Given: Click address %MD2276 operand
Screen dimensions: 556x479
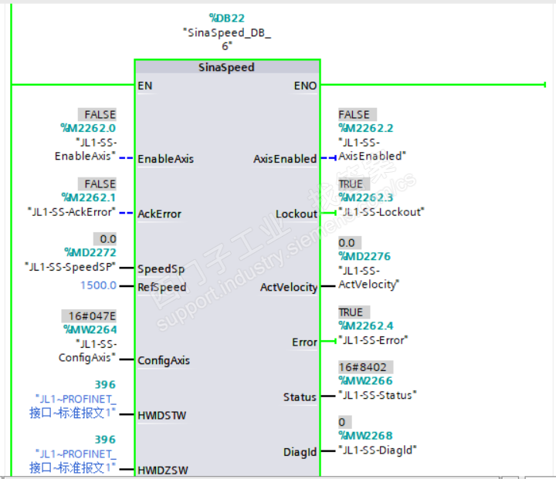Looking at the screenshot, I should [x=364, y=256].
